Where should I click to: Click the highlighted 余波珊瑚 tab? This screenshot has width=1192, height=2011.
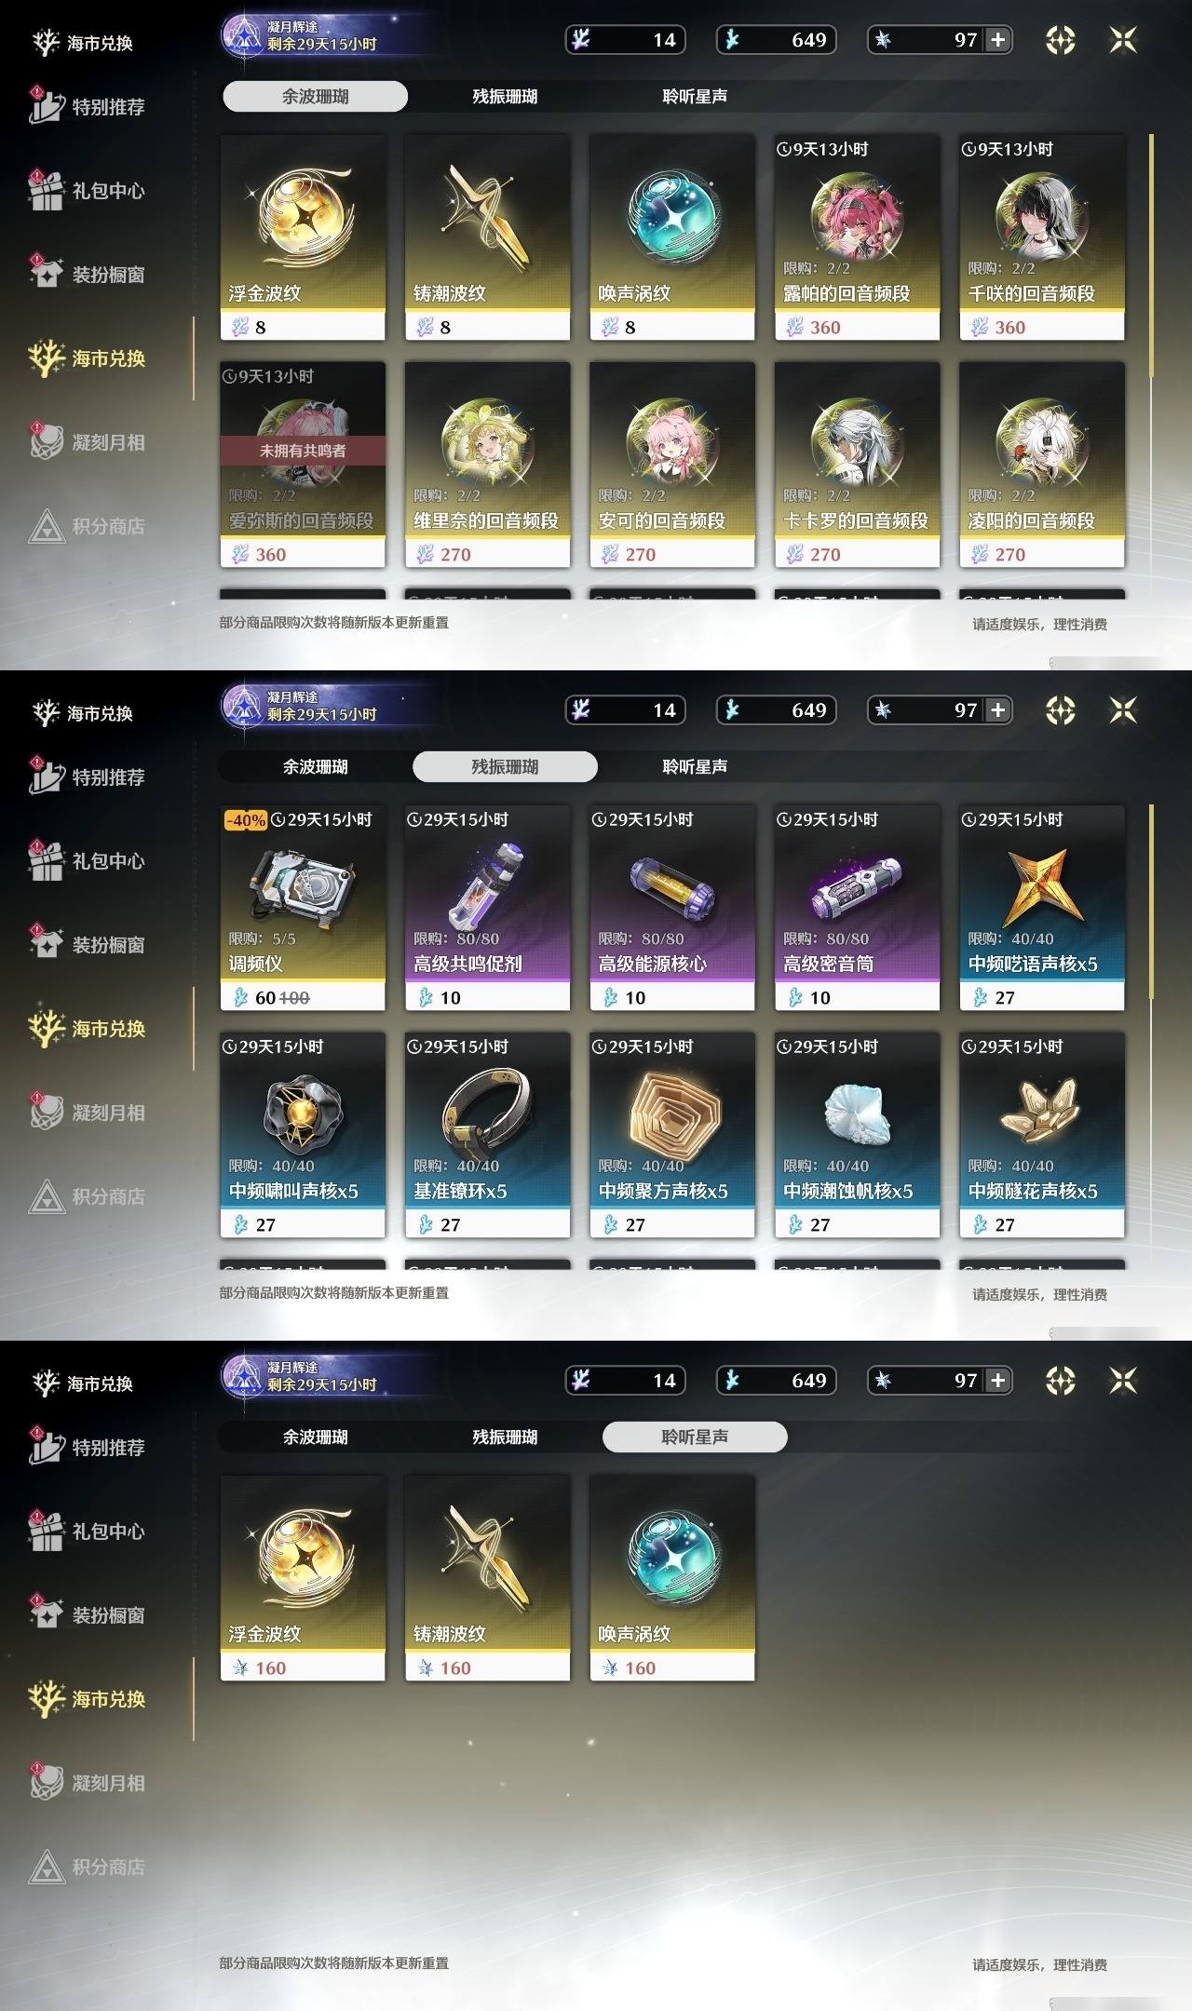point(315,96)
